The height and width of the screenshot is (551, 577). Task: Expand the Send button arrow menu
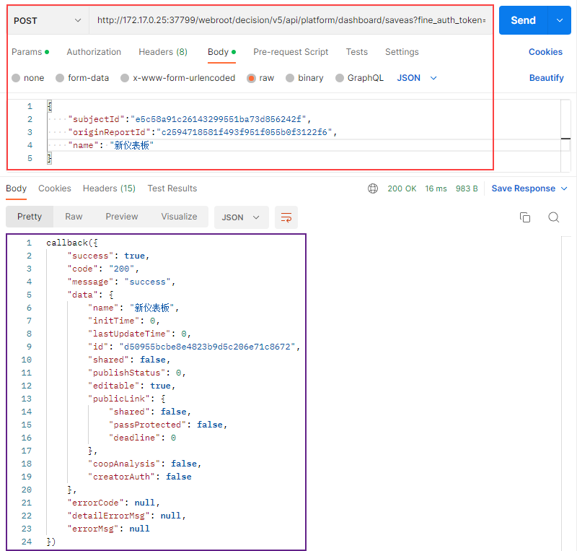pyautogui.click(x=560, y=20)
